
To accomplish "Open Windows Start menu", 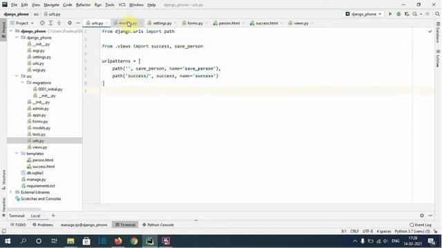I will click(8, 241).
